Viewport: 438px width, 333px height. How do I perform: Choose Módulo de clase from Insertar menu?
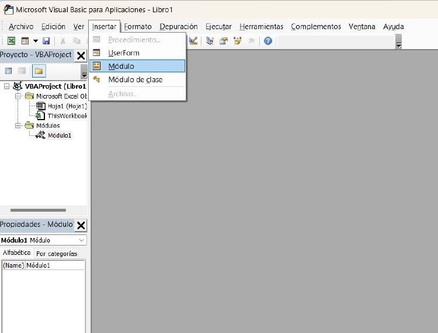[x=137, y=79]
